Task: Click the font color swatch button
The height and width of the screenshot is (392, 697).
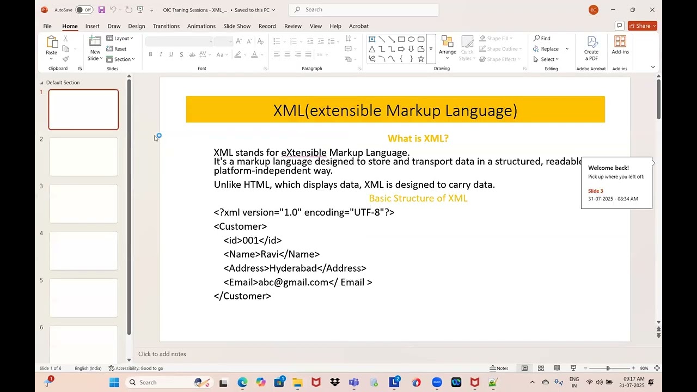Action: pos(254,54)
